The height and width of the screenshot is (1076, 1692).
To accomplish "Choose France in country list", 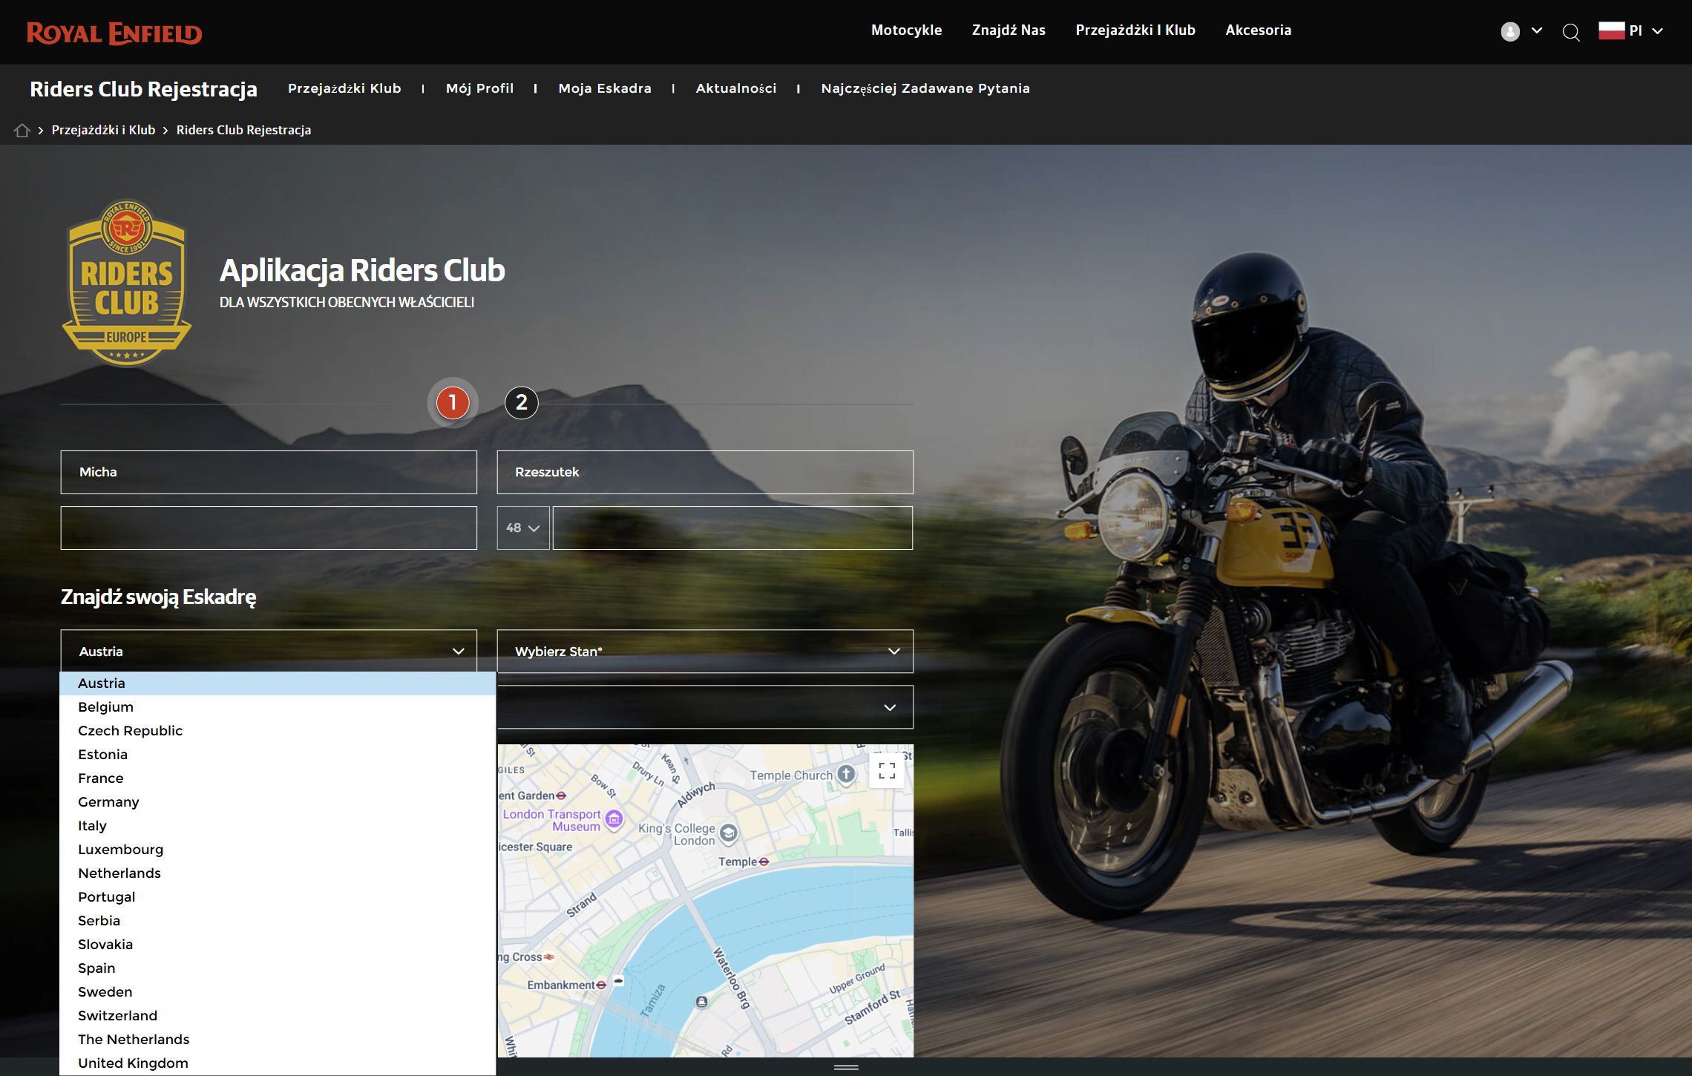I will click(x=278, y=778).
